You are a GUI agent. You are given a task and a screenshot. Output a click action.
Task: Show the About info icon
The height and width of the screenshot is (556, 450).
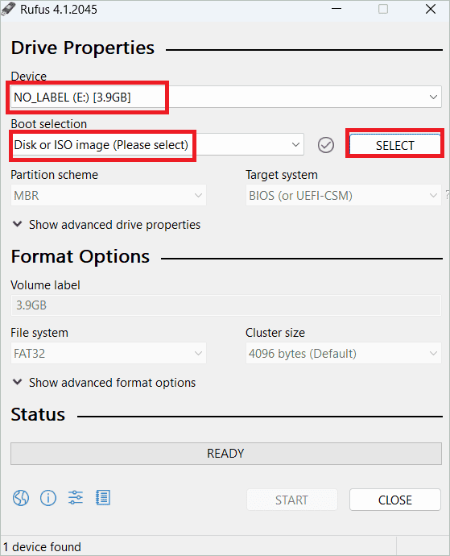pos(48,498)
